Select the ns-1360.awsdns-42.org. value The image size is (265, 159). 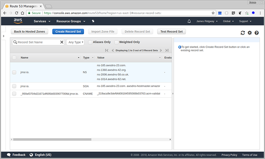pos(112,70)
